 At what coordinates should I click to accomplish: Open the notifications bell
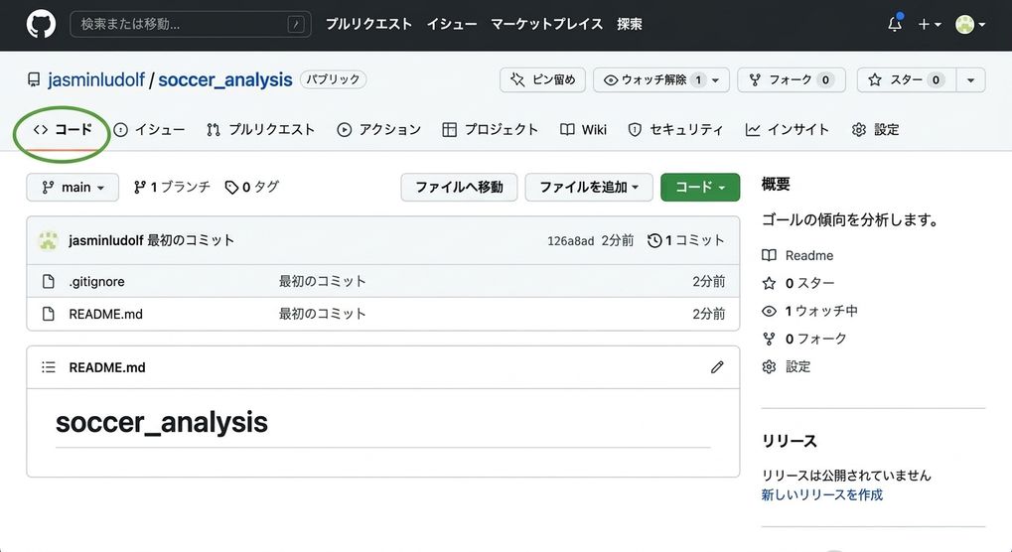[895, 24]
